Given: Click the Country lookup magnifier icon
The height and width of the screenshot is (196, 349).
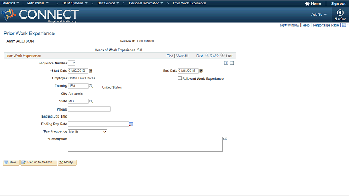Looking at the screenshot, I should click(91, 86).
